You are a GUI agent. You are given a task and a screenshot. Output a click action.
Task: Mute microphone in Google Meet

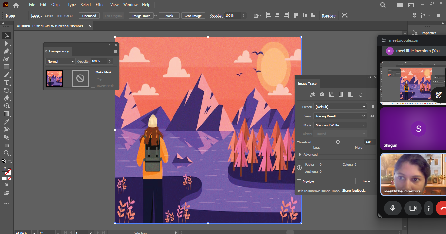[x=392, y=208]
